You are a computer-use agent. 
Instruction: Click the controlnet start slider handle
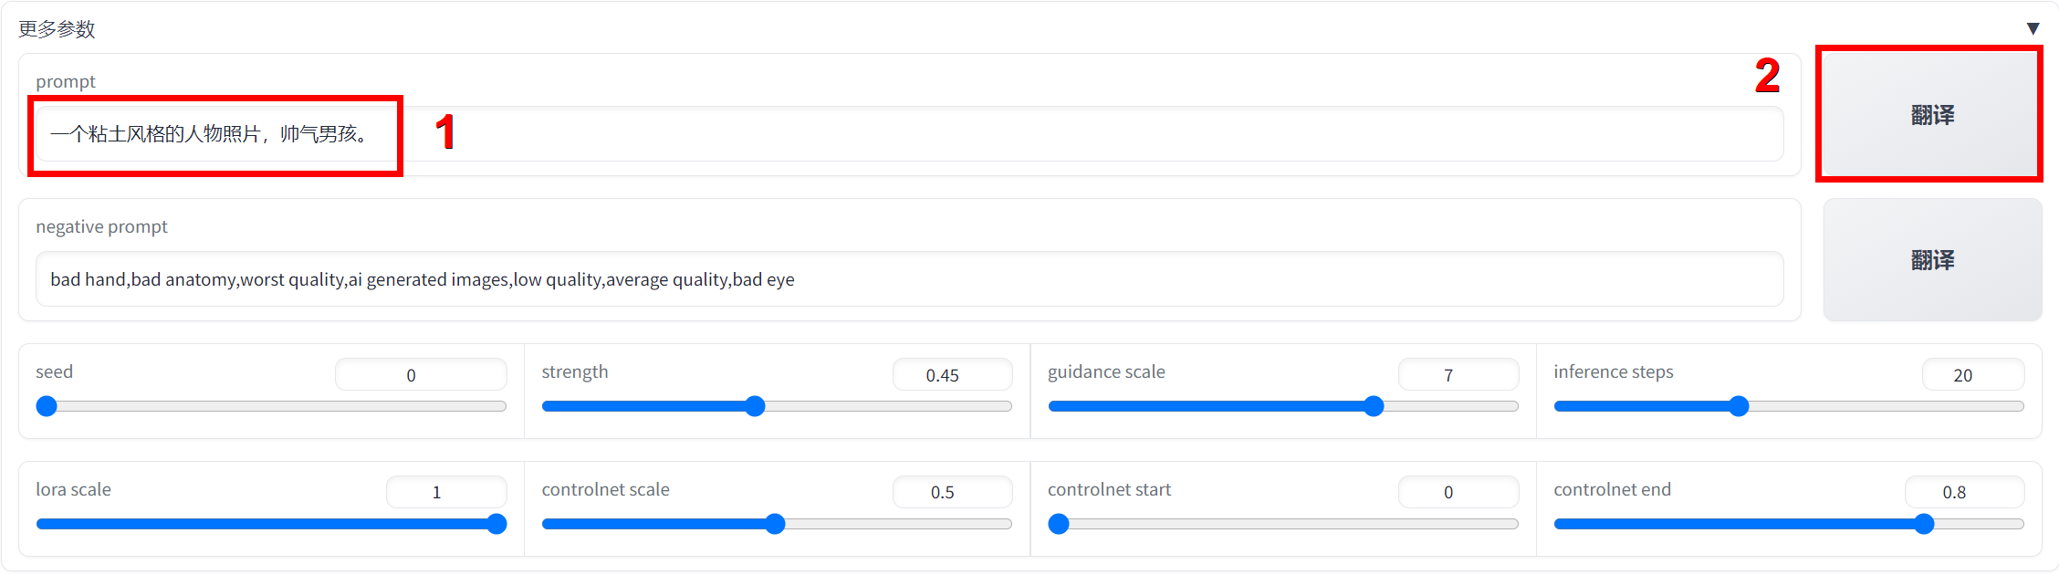(x=1059, y=524)
